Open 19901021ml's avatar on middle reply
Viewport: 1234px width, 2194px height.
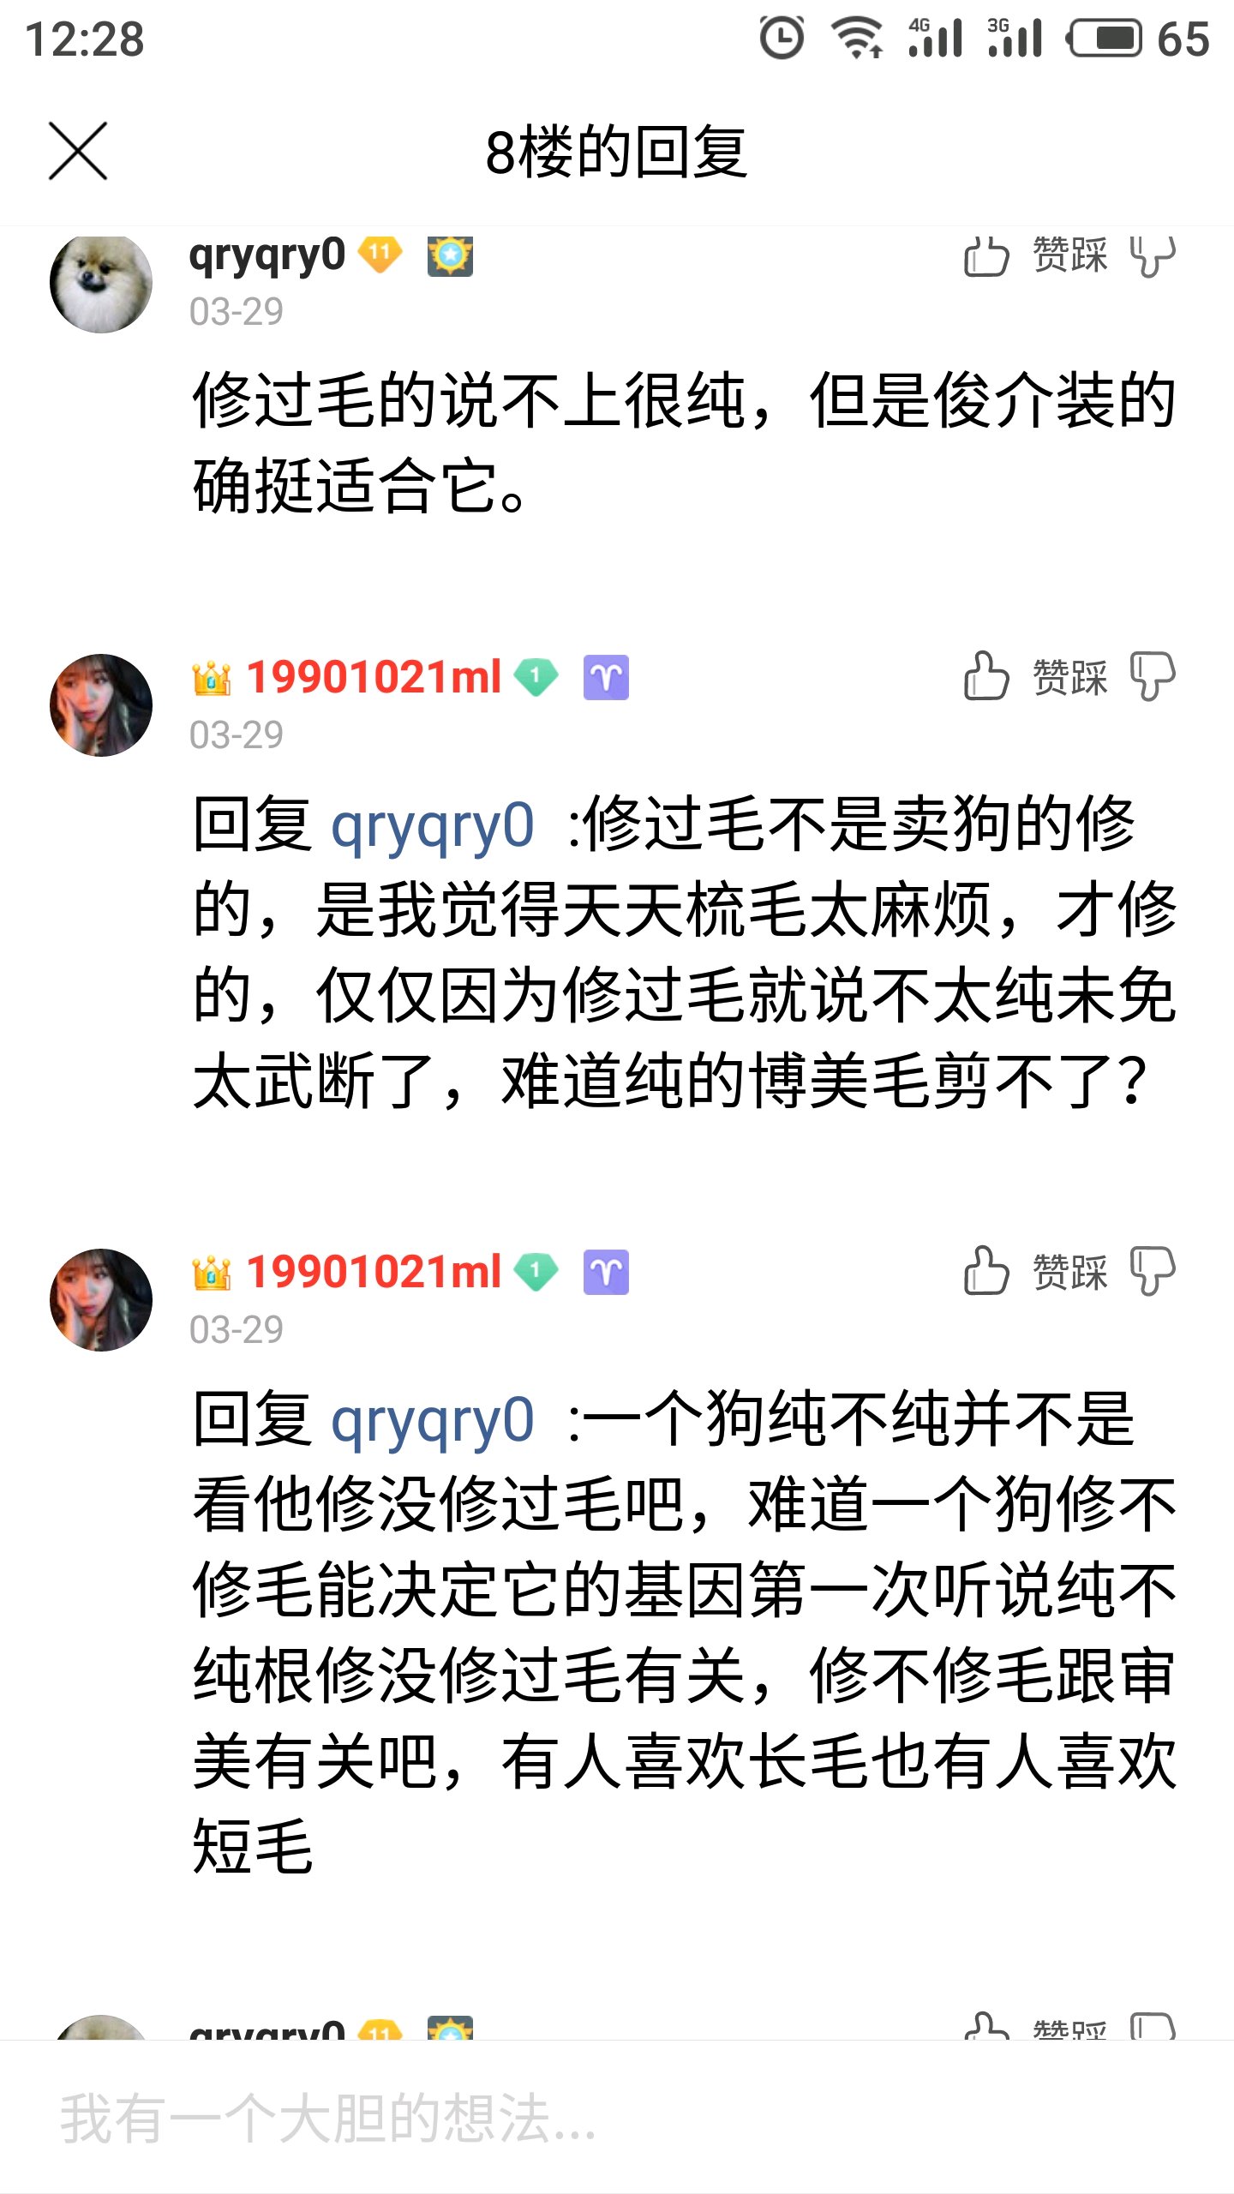101,705
